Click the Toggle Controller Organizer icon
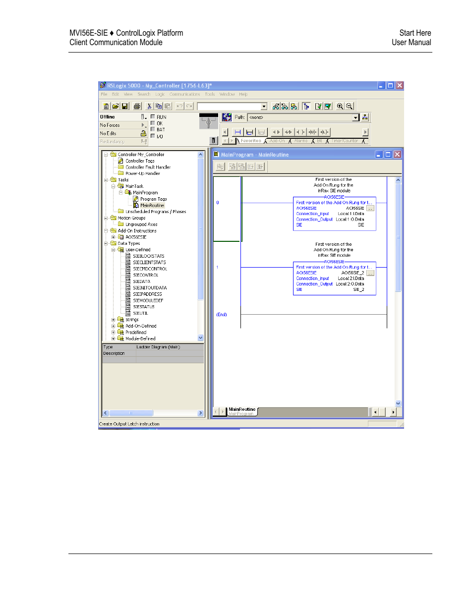Screen dimensions: 473x612 click(x=306, y=106)
